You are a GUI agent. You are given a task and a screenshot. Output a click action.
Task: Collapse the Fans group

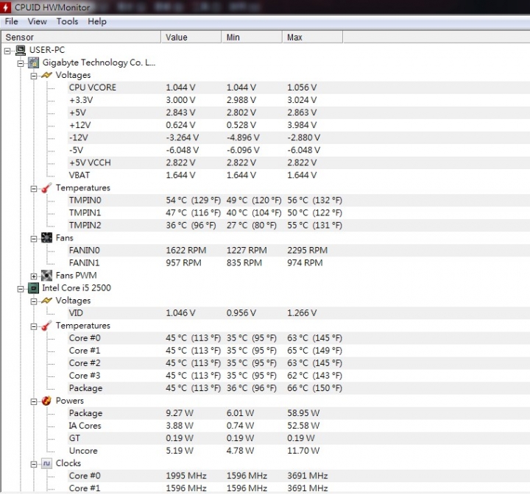coord(34,239)
